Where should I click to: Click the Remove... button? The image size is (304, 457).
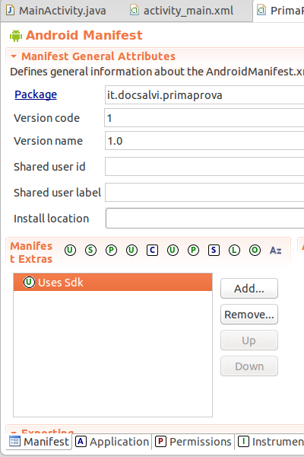(x=249, y=314)
